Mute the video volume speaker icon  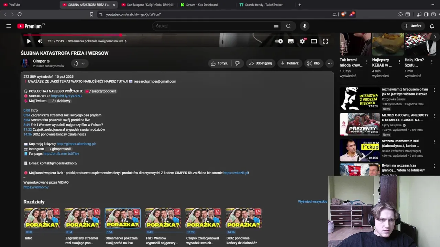click(40, 41)
